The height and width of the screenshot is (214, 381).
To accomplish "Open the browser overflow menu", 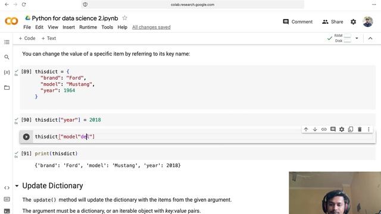I will coord(374,4).
